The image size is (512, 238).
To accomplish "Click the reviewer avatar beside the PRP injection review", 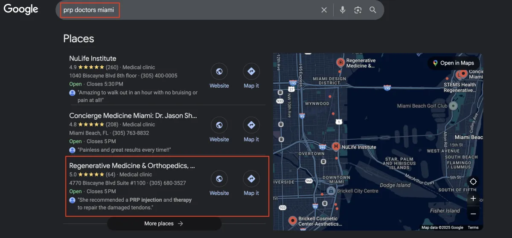I will [72, 200].
